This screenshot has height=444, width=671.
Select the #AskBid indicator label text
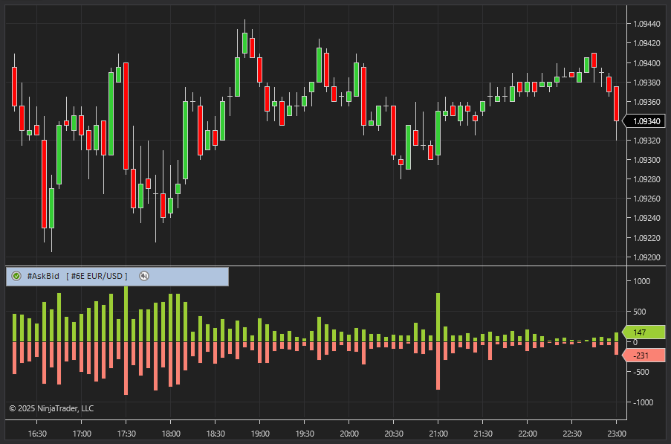point(43,276)
